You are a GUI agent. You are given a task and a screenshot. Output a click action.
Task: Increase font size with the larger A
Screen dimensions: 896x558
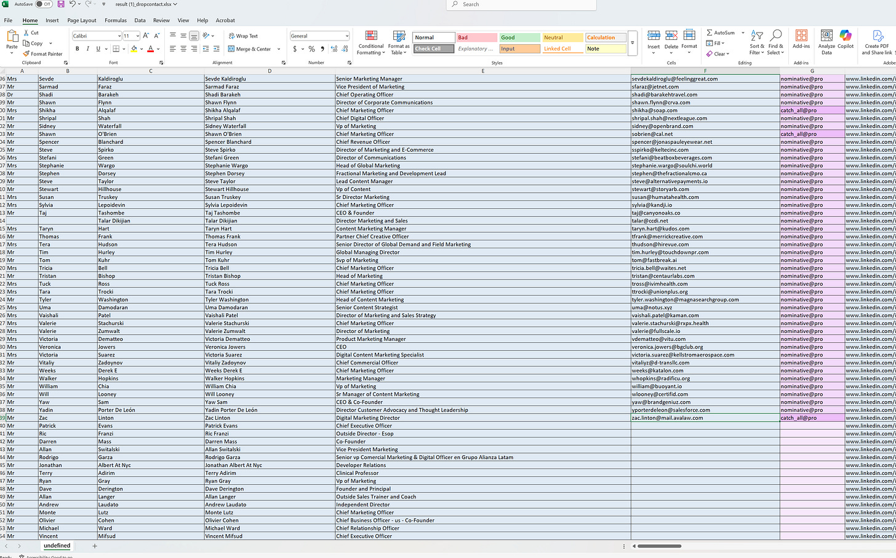[146, 36]
